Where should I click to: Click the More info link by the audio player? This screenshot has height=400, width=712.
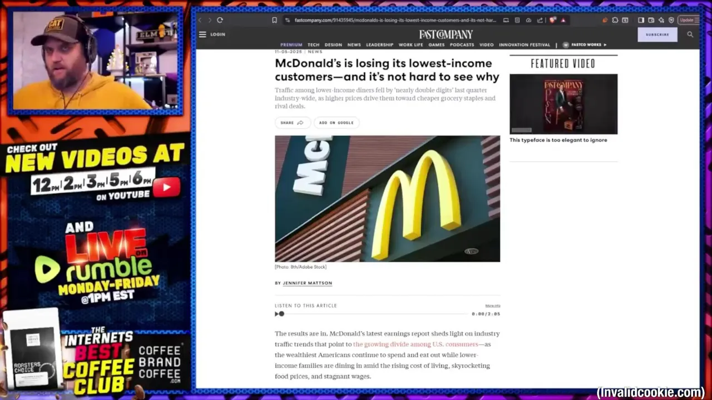tap(493, 306)
